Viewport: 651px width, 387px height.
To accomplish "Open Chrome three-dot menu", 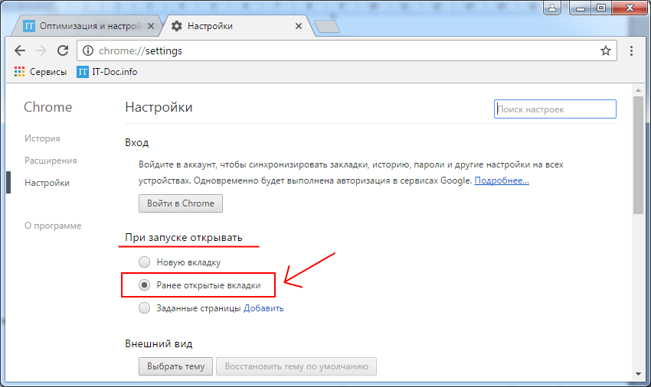I will pyautogui.click(x=631, y=51).
